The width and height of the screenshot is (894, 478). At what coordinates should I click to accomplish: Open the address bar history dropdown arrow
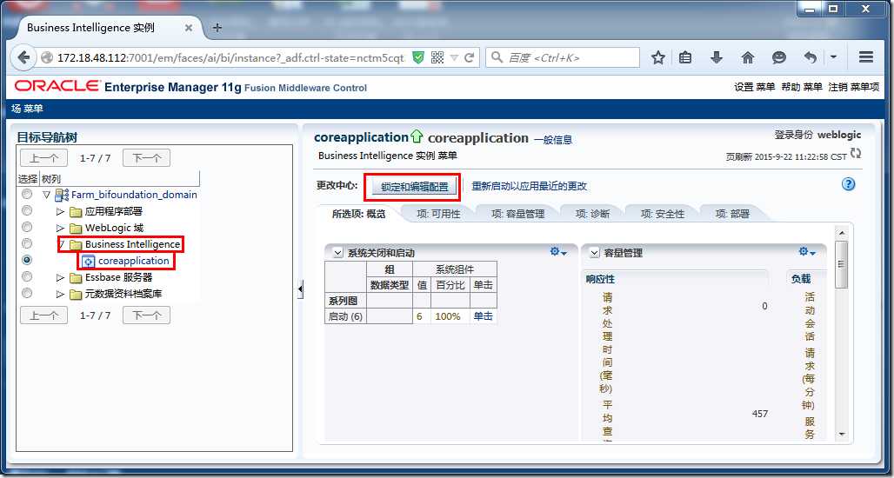pyautogui.click(x=454, y=57)
